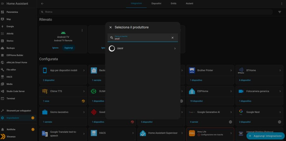Switch to the Dispositivi tab

coord(156,3)
